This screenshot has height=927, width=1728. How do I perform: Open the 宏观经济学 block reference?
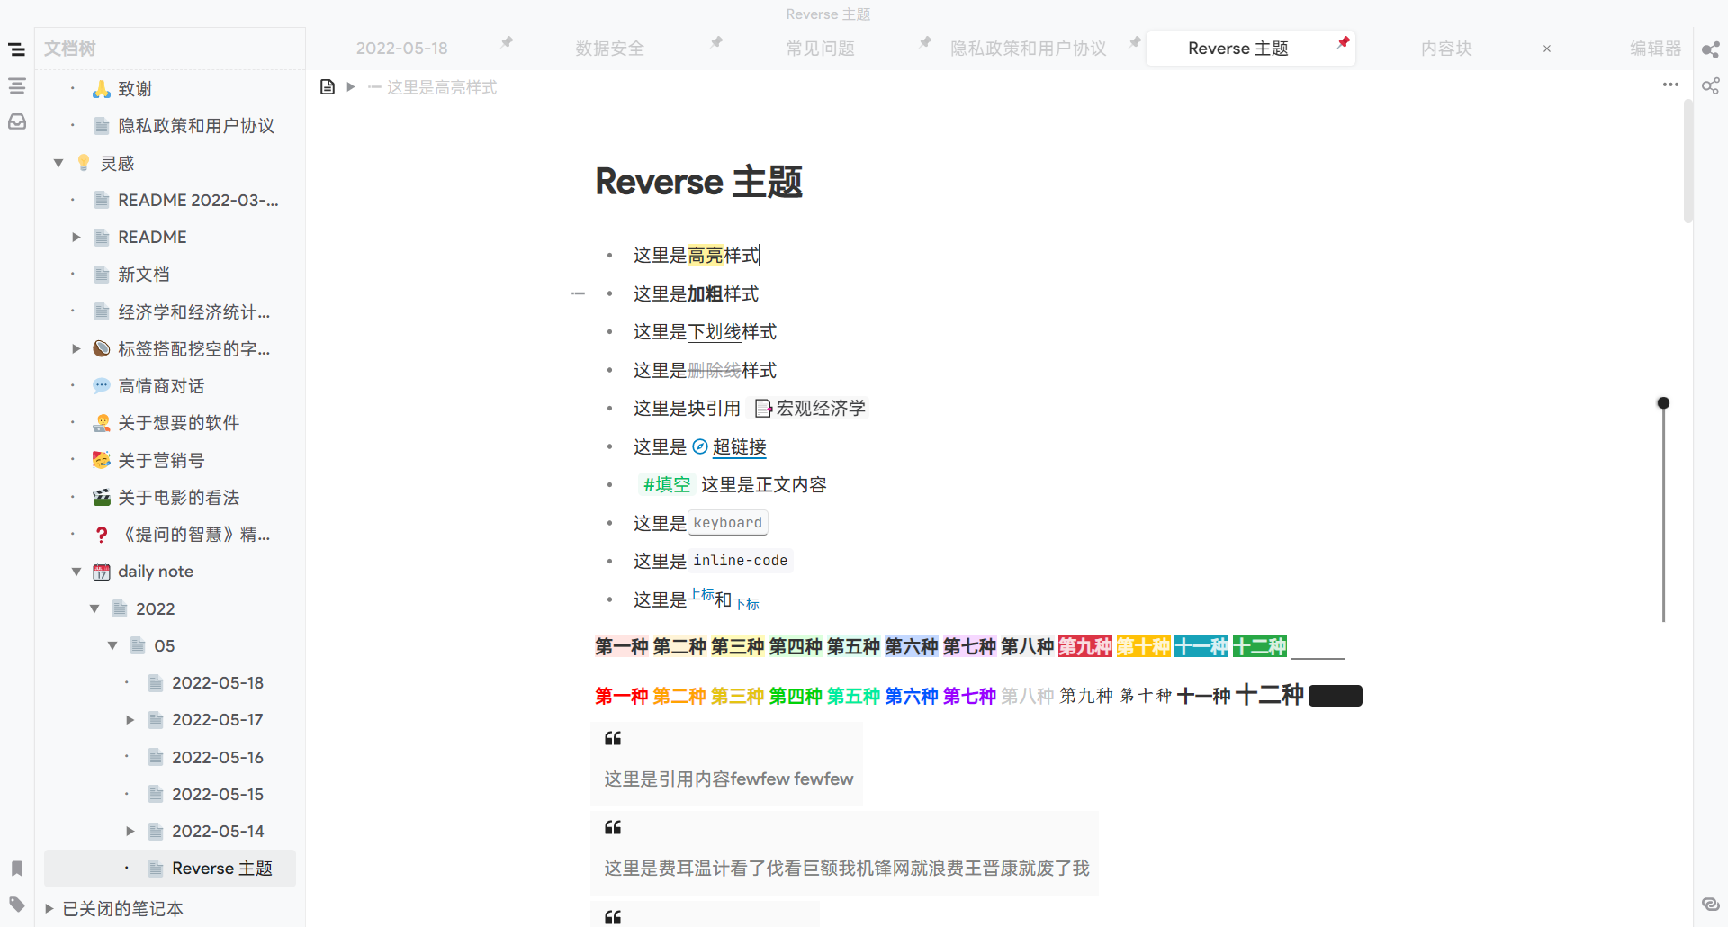point(820,409)
